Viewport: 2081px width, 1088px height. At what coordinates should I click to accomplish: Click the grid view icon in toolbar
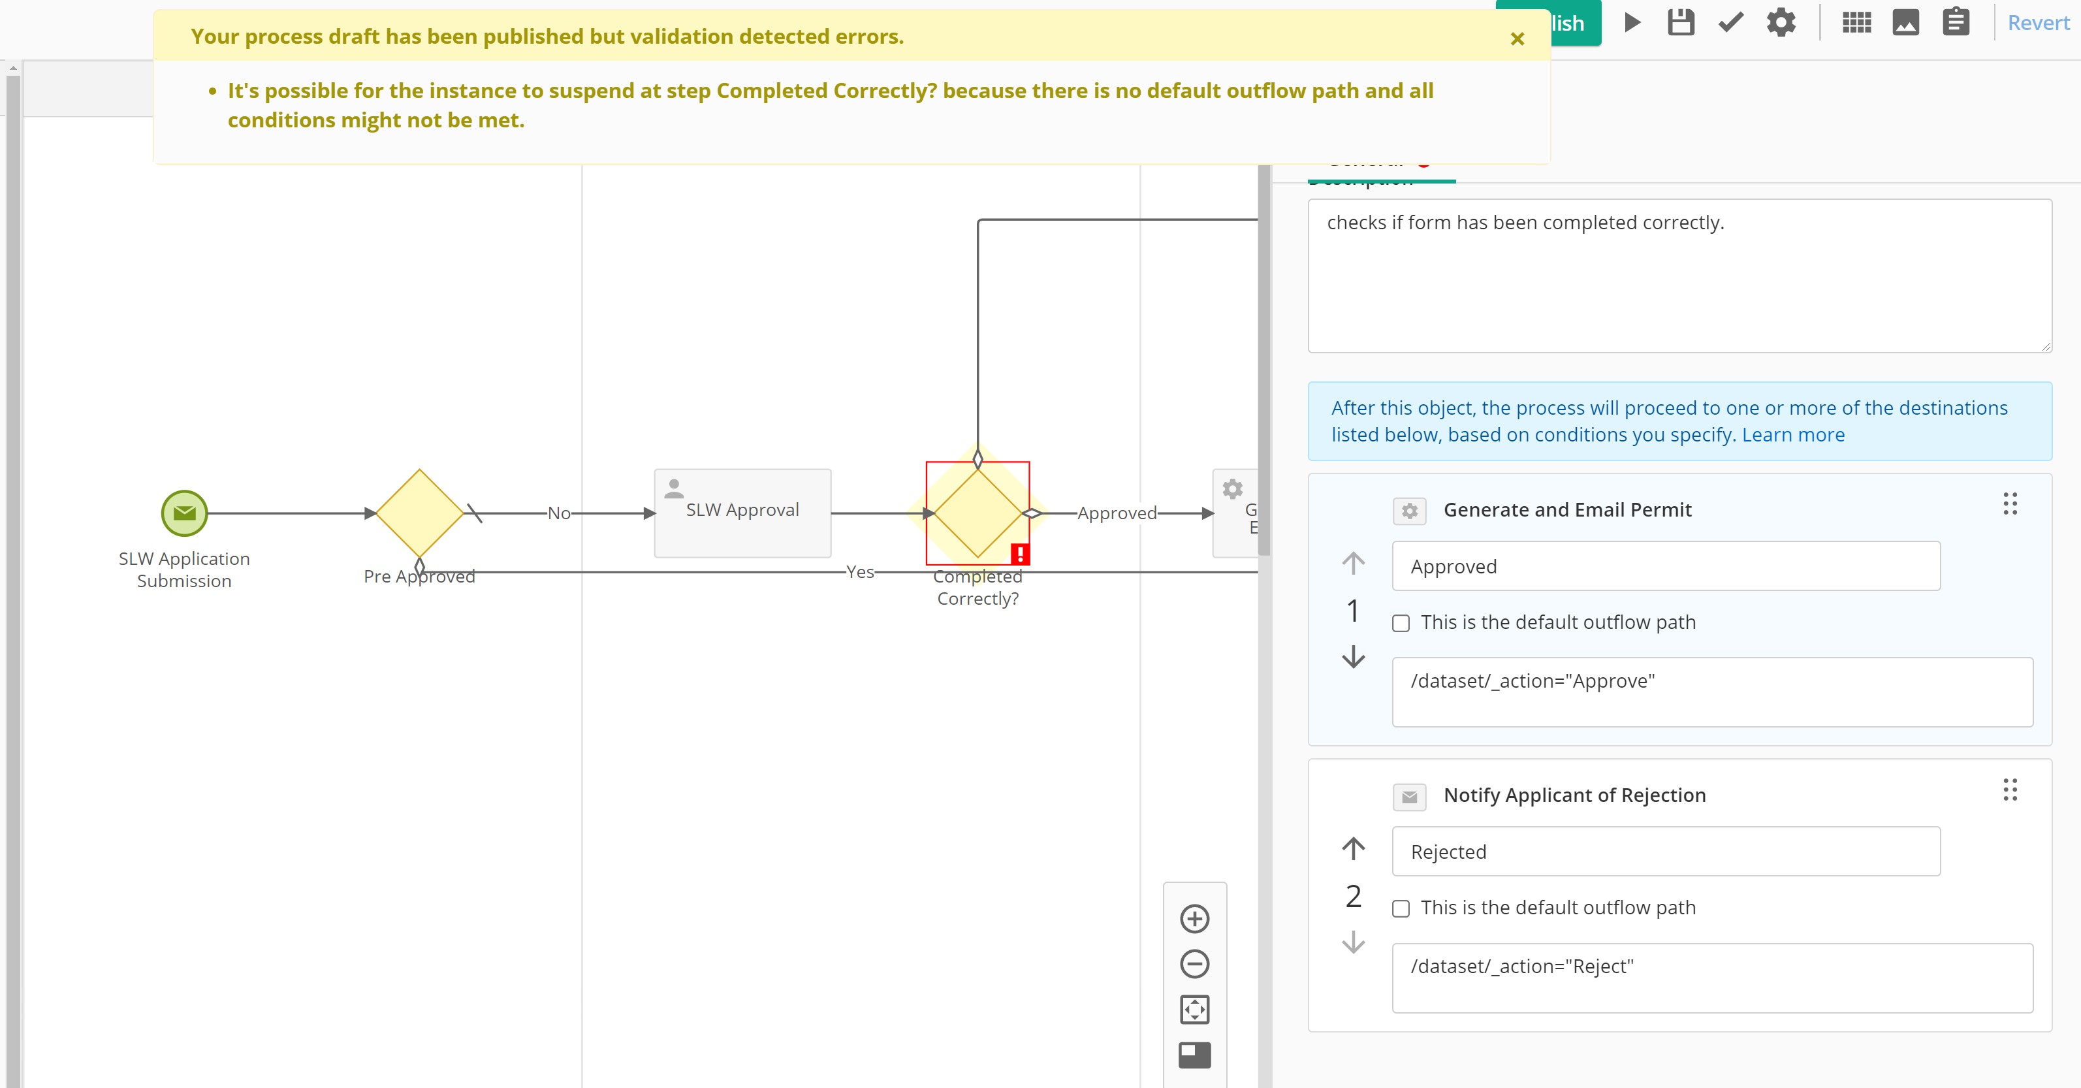point(1856,23)
